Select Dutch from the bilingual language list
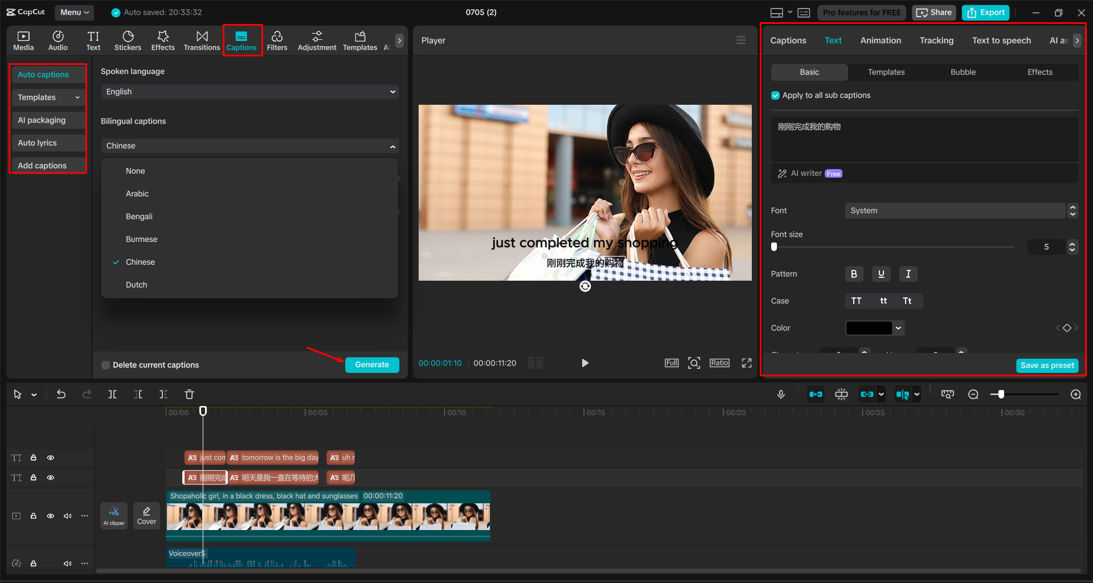Viewport: 1093px width, 583px height. click(x=136, y=284)
